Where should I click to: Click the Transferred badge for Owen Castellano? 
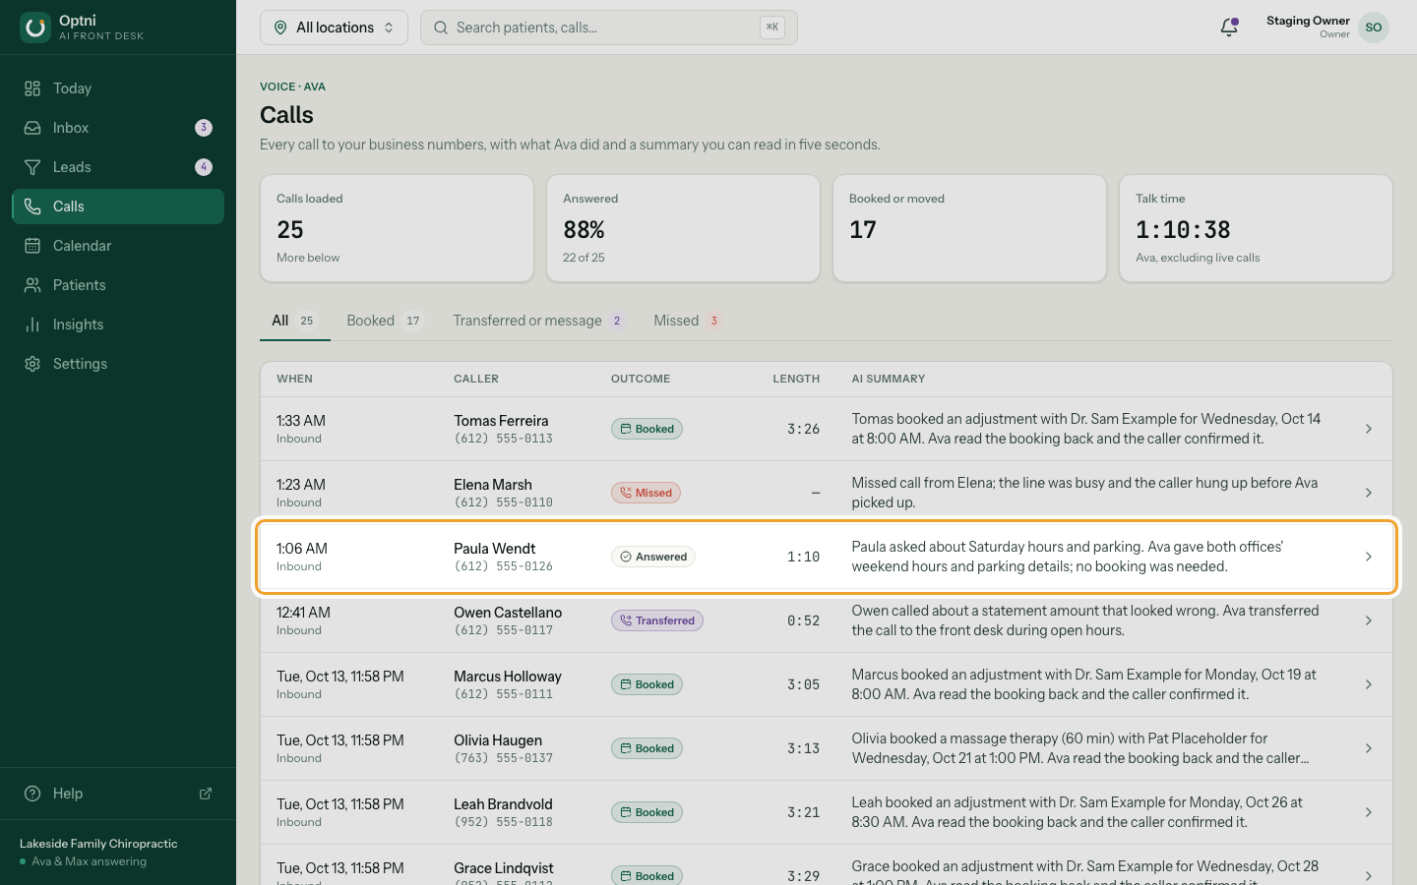point(657,620)
